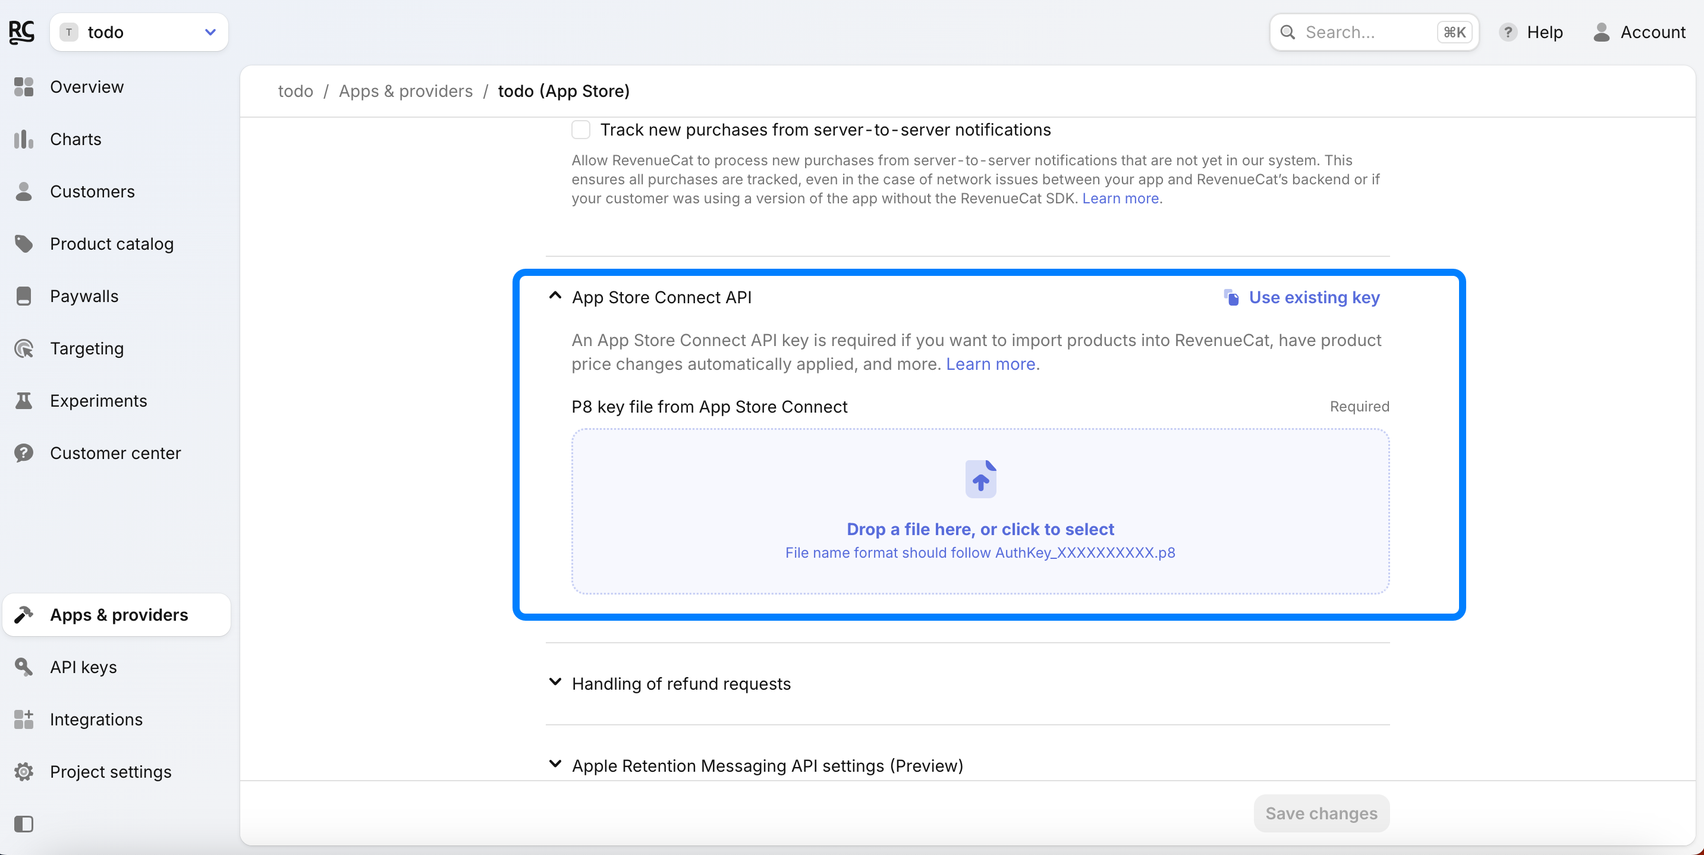The height and width of the screenshot is (855, 1704).
Task: Click the Charts bar icon
Action: [x=24, y=139]
